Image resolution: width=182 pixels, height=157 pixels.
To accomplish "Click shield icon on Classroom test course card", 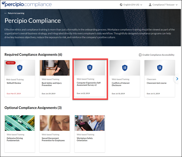I will coord(160,68).
